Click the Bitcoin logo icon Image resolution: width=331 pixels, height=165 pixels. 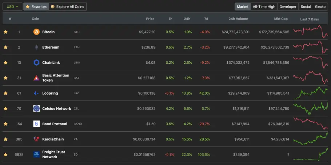tap(36, 32)
